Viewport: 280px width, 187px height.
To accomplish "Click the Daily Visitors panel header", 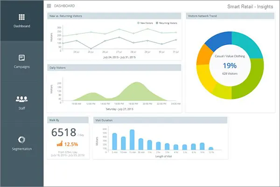I will coord(58,68).
